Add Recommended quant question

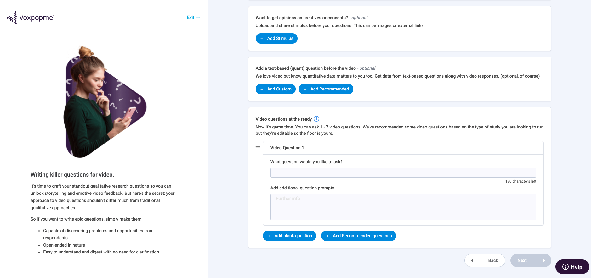pos(326,89)
